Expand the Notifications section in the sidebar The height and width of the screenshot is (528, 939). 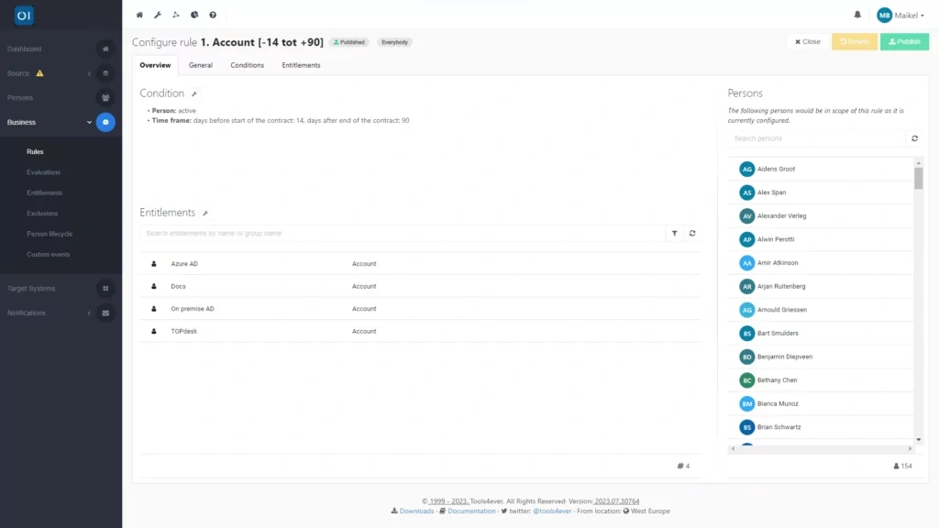click(89, 313)
